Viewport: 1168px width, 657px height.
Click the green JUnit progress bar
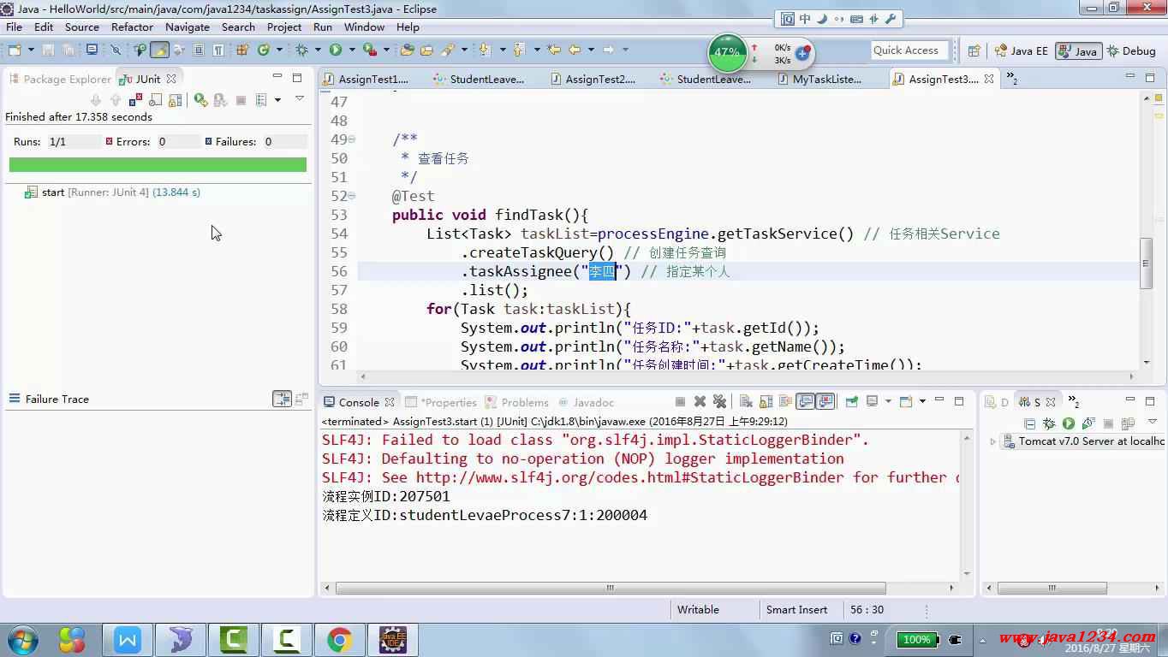coord(158,164)
